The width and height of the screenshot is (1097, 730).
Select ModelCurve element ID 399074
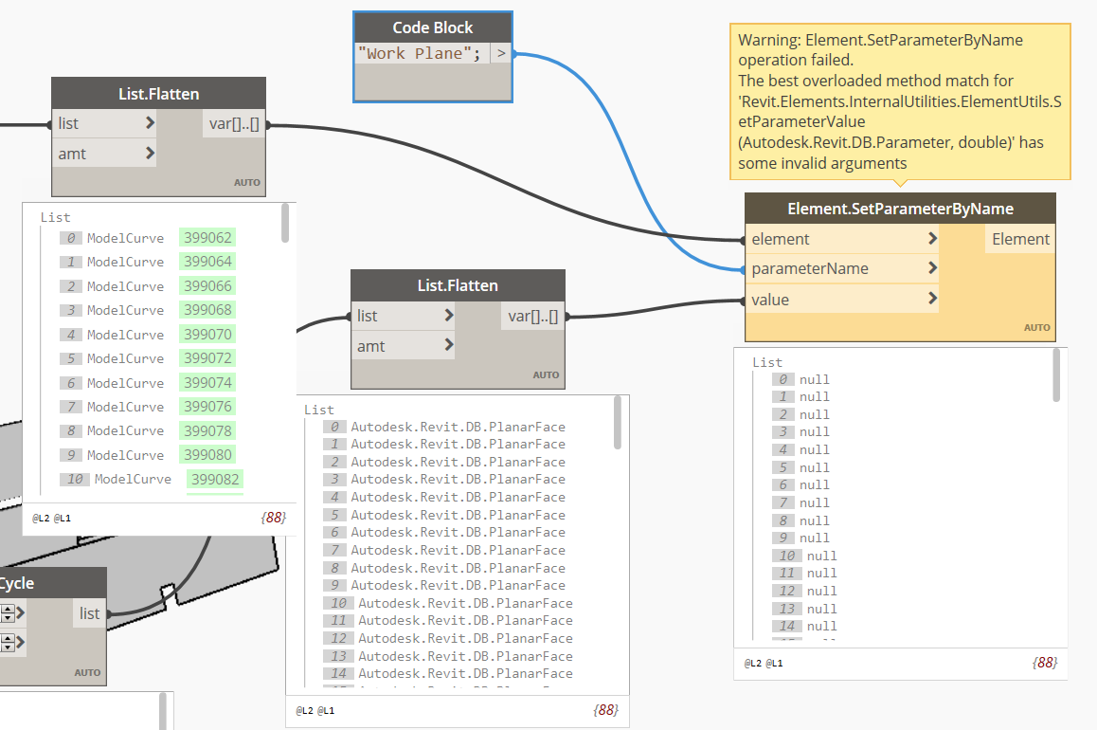coord(207,383)
